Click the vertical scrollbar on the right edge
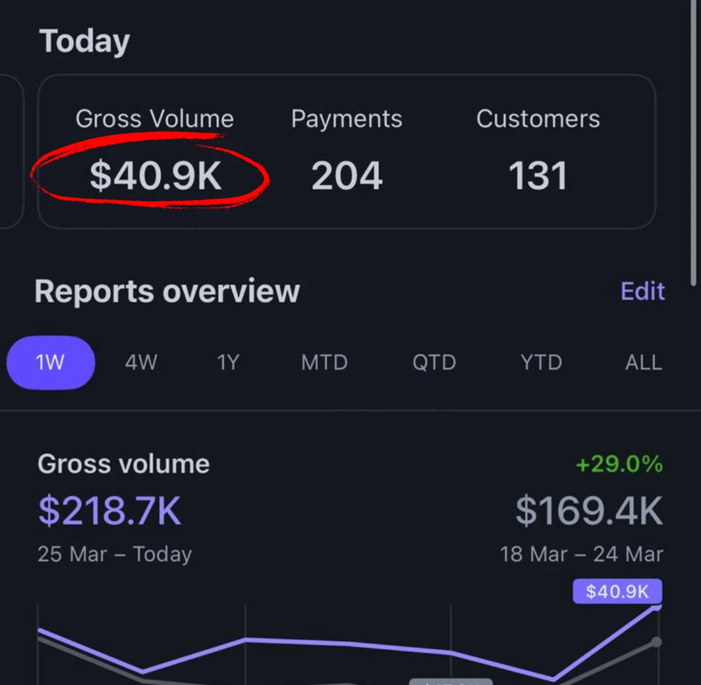The width and height of the screenshot is (701, 685). [x=694, y=143]
